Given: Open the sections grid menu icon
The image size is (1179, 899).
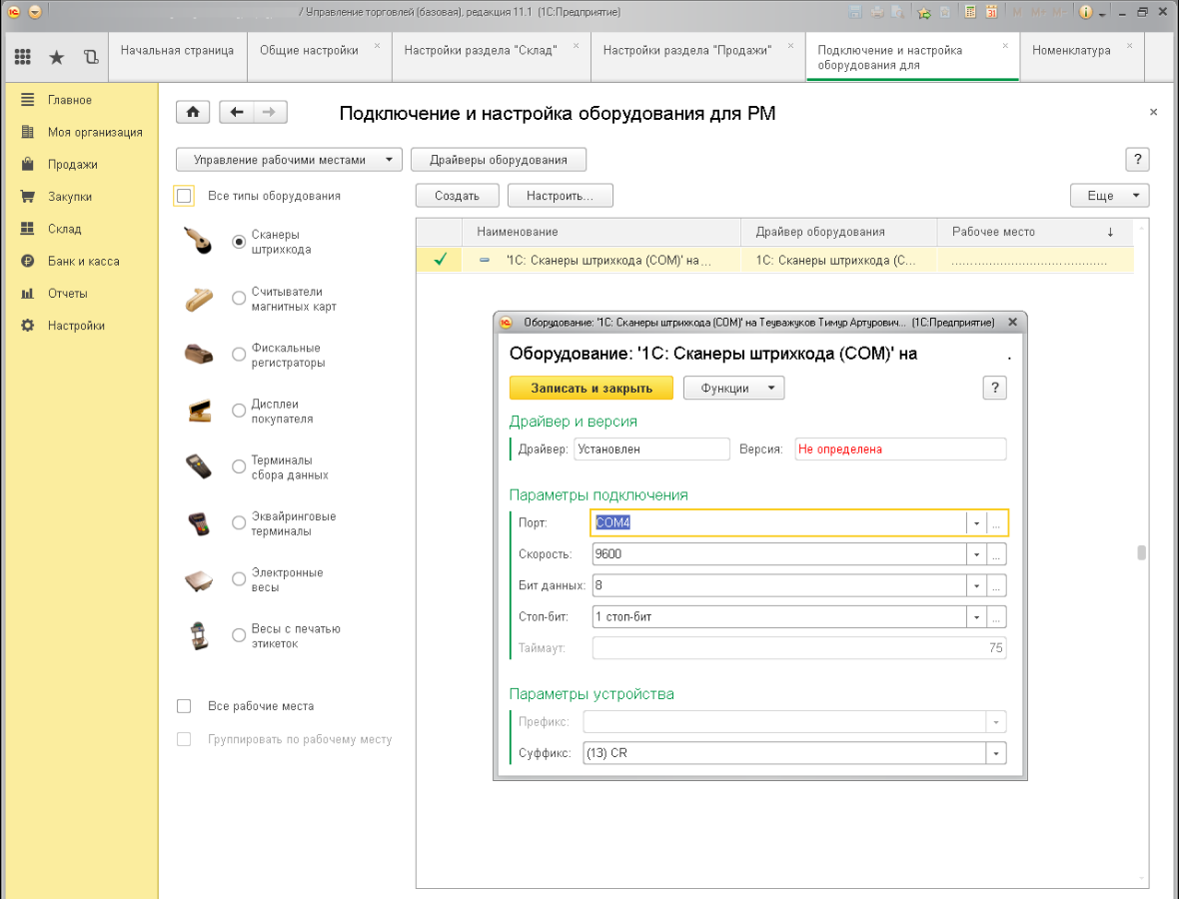Looking at the screenshot, I should click(x=23, y=56).
